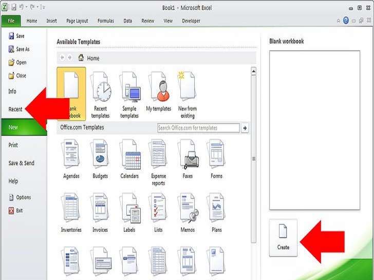Open the File tab
Viewport: 374px width, 280px height.
click(11, 21)
